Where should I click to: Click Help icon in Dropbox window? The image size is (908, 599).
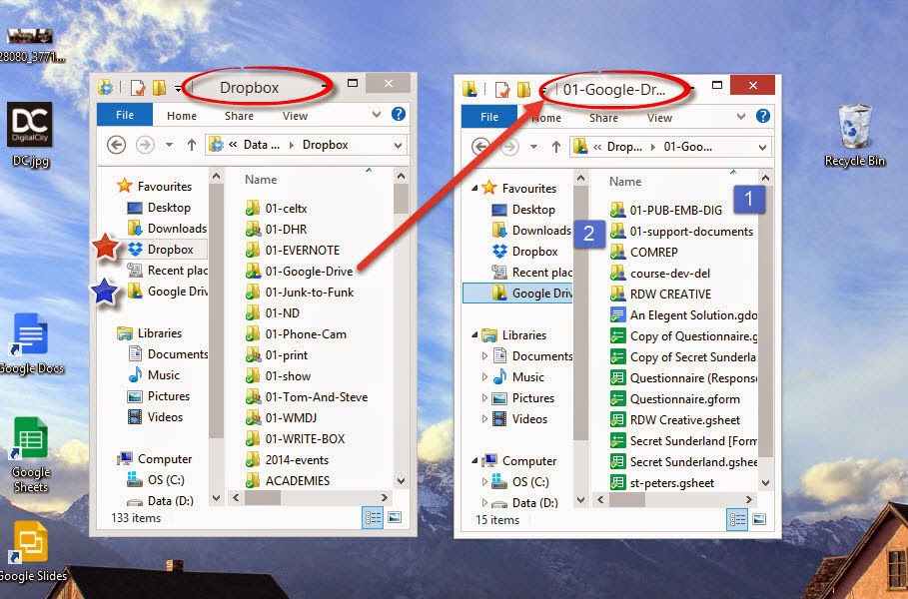click(x=399, y=114)
